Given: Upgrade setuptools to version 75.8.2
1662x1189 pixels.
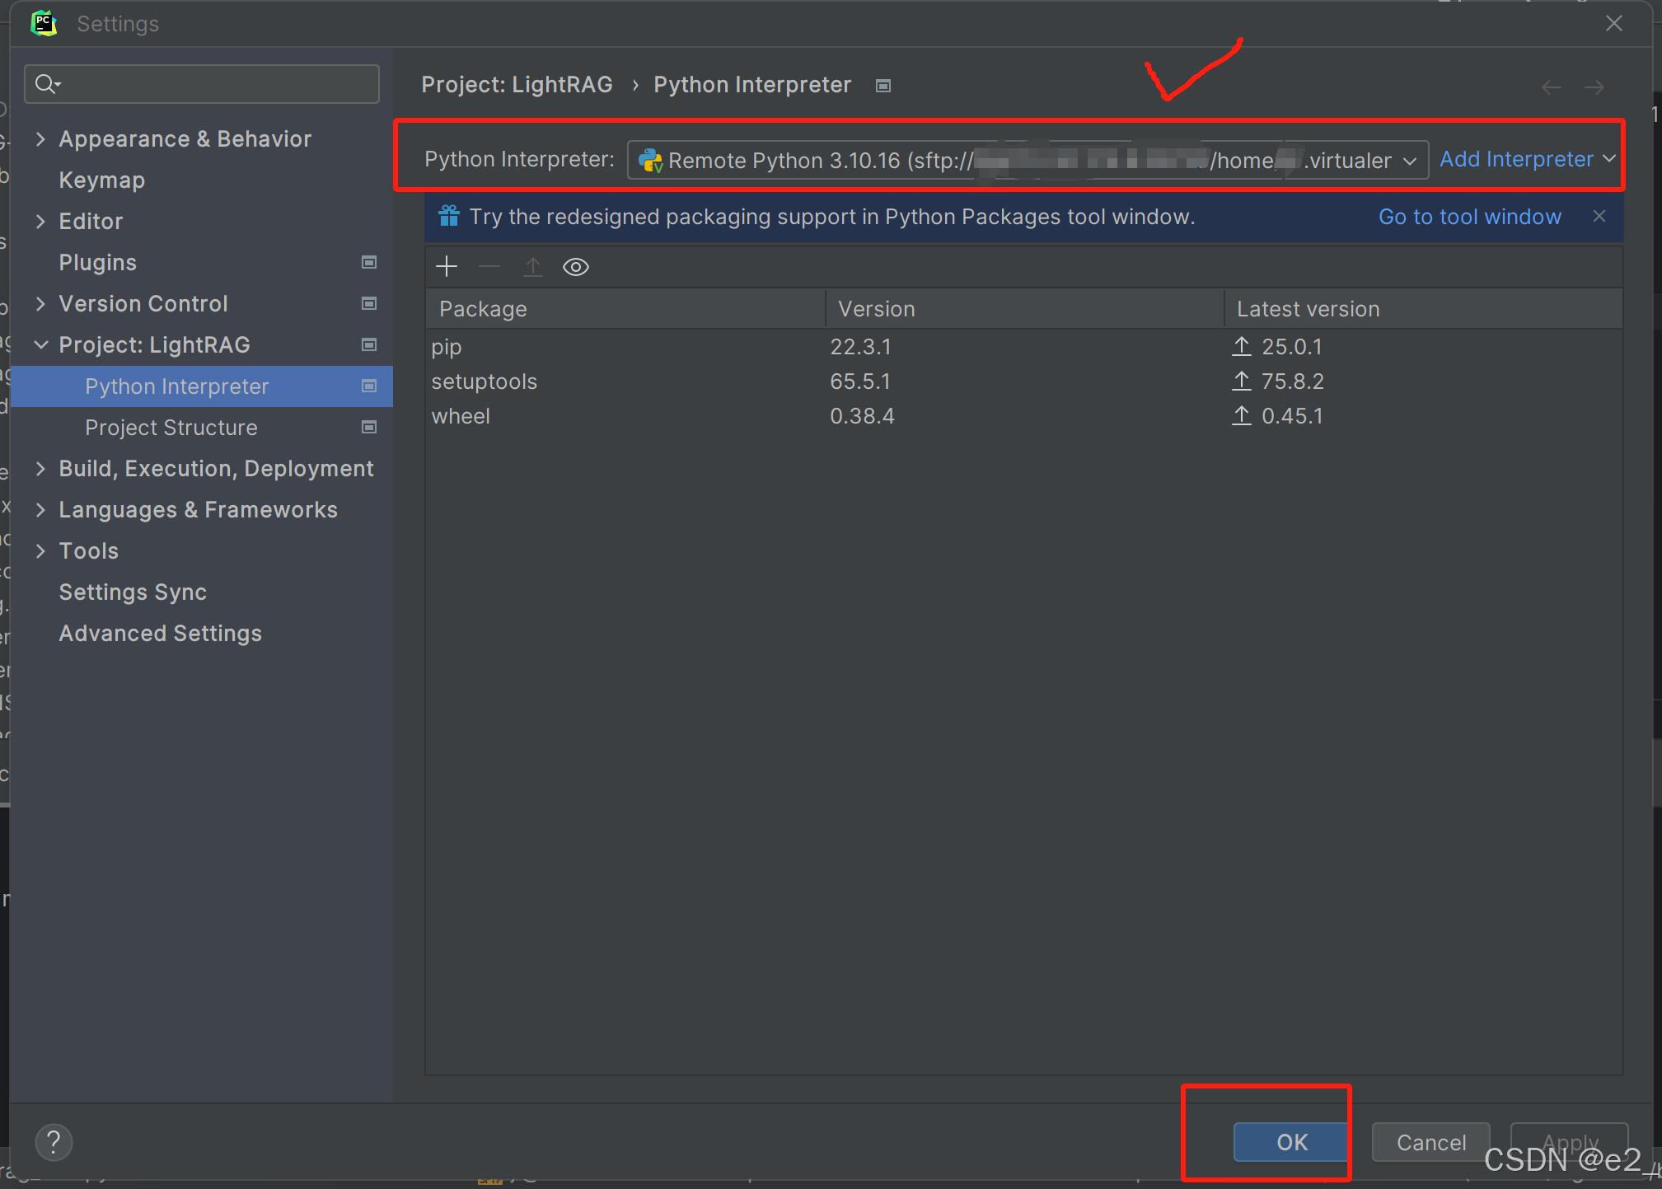Looking at the screenshot, I should (1243, 381).
